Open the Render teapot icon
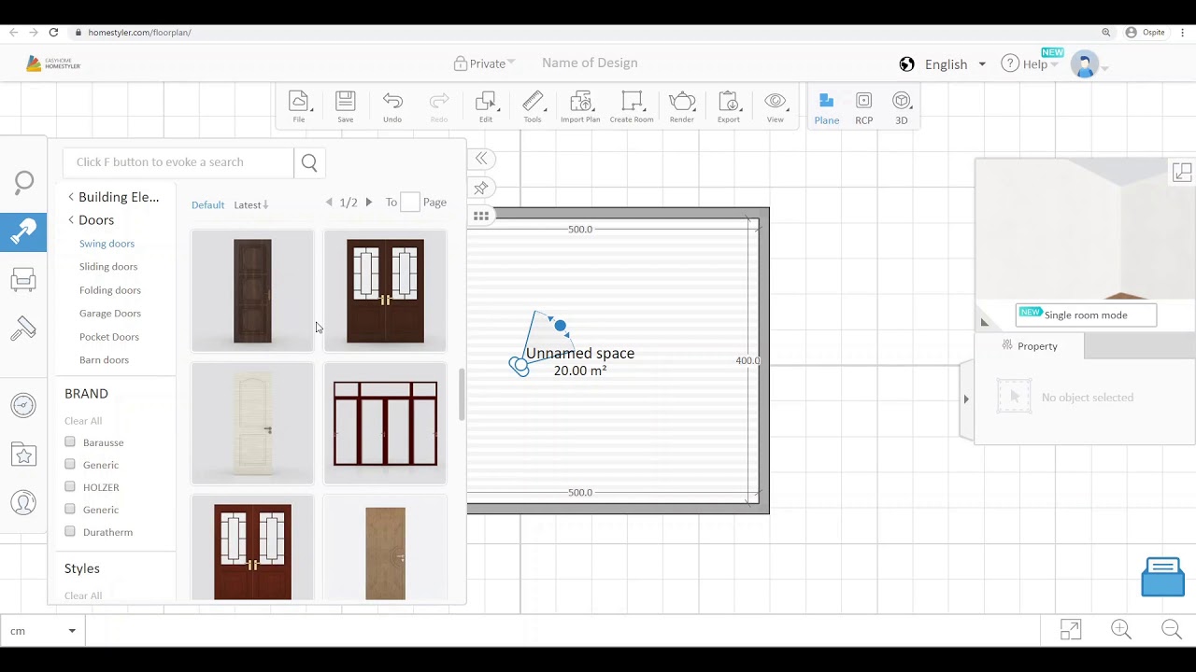The height and width of the screenshot is (672, 1196). pos(682,106)
